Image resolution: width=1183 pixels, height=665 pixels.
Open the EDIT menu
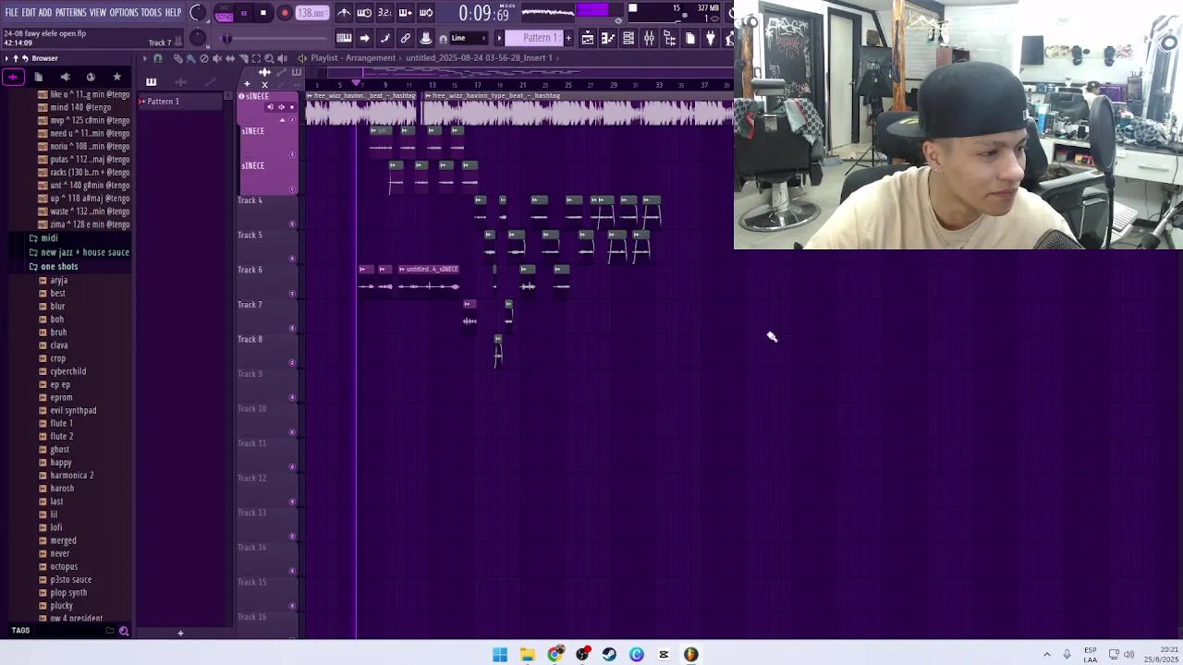(29, 12)
